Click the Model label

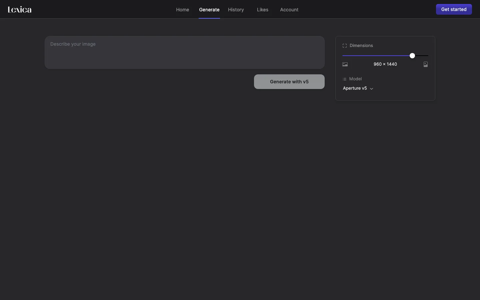click(x=355, y=79)
